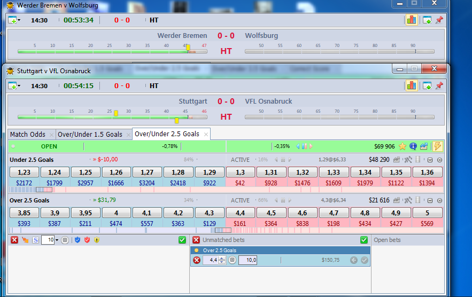This screenshot has width=472, height=297.
Task: Toggle bar chart icon in Werder Bremen window
Action: point(412,20)
